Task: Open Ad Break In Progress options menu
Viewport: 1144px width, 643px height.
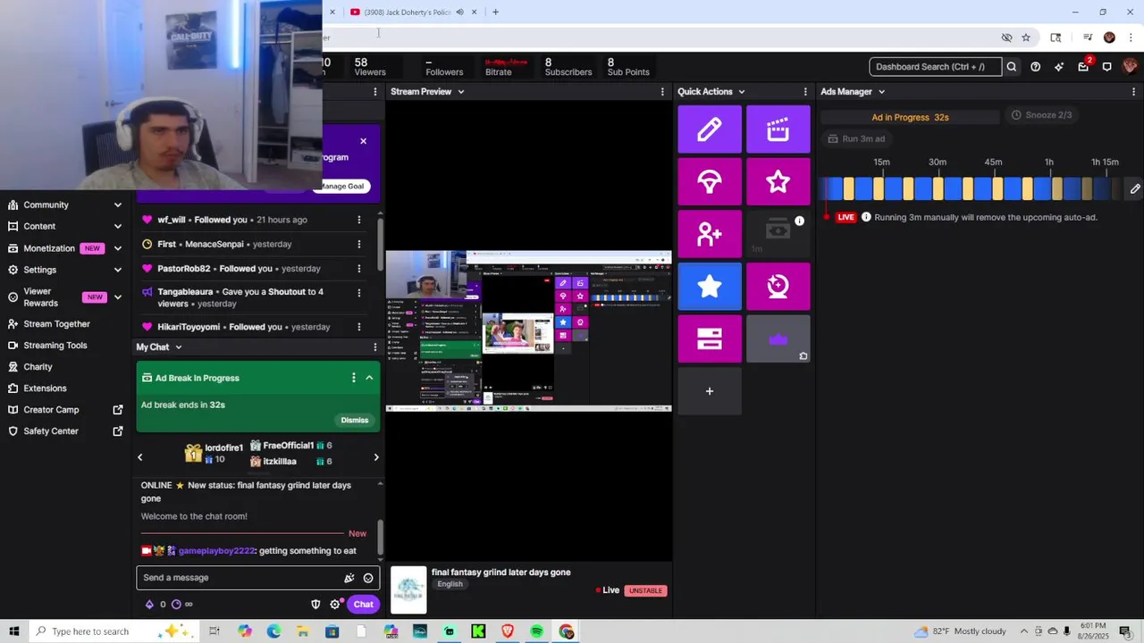Action: click(353, 378)
